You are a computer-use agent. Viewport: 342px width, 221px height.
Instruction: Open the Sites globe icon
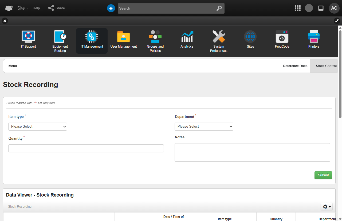click(250, 37)
